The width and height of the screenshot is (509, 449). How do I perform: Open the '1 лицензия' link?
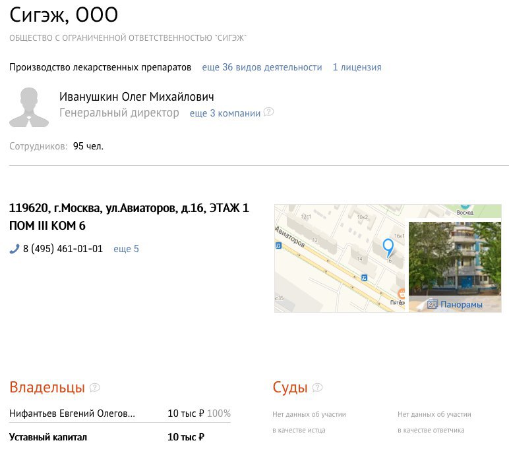click(357, 67)
